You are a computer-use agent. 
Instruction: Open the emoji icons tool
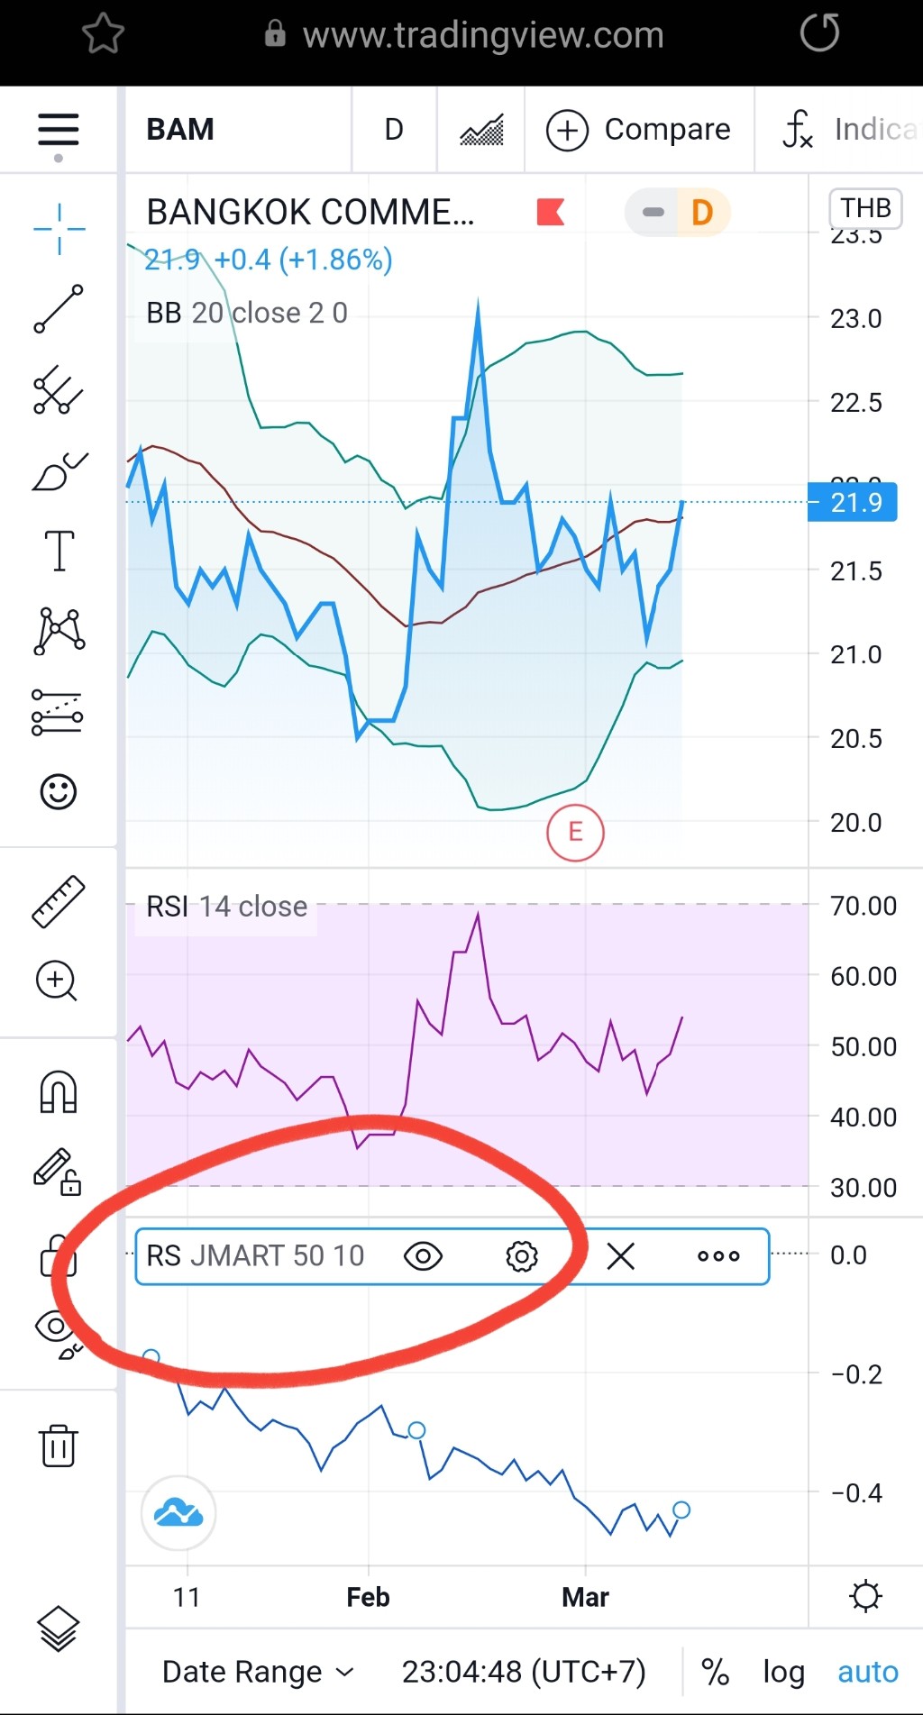click(59, 792)
